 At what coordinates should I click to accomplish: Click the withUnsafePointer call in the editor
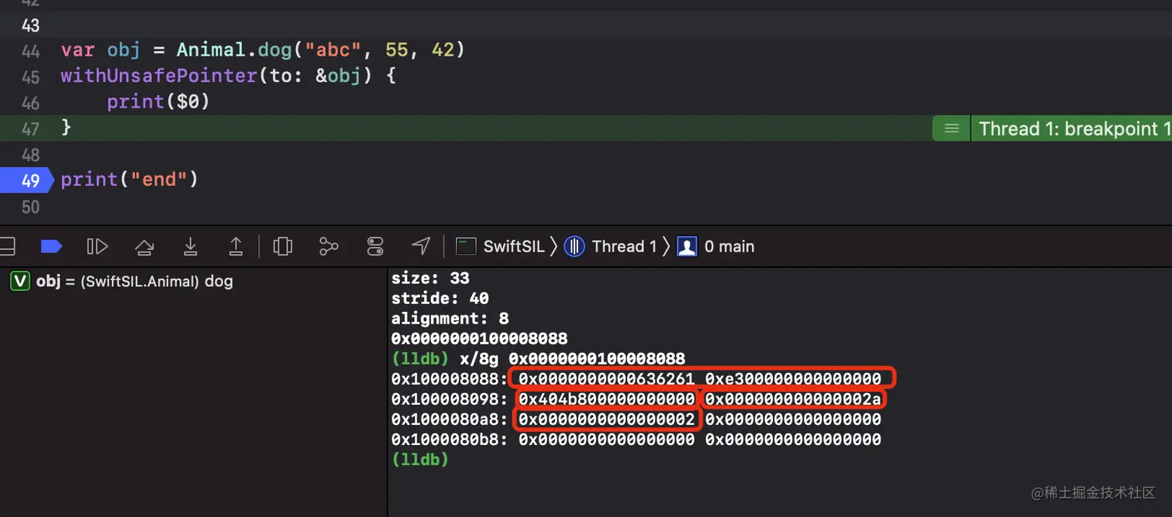coord(158,77)
